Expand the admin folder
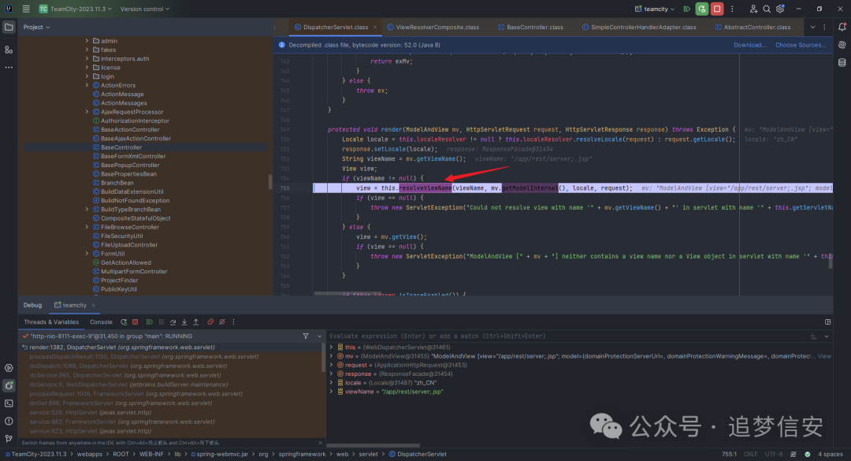The image size is (851, 461). 87,41
